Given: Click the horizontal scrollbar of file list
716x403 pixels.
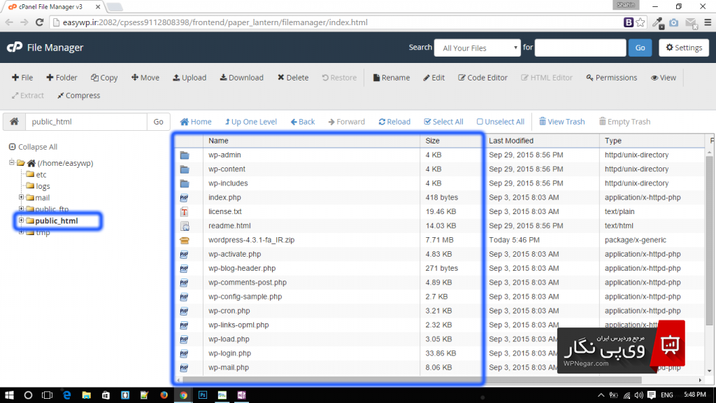Looking at the screenshot, I should (411, 380).
